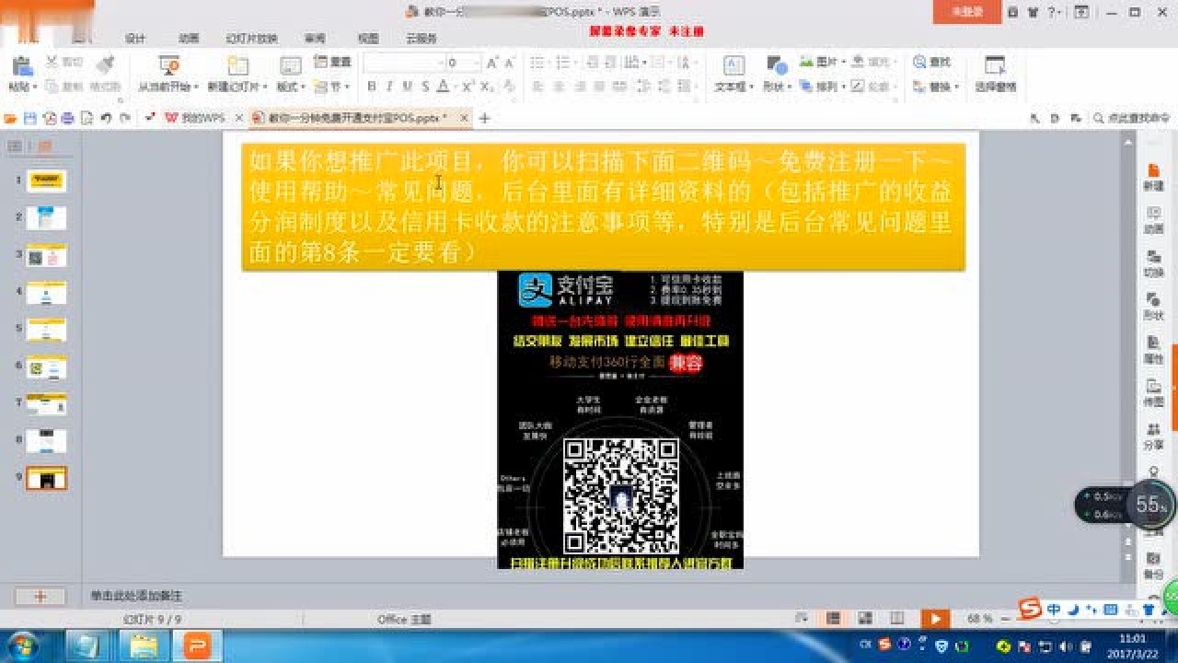Switch to the 我的WPS document tab

click(202, 118)
